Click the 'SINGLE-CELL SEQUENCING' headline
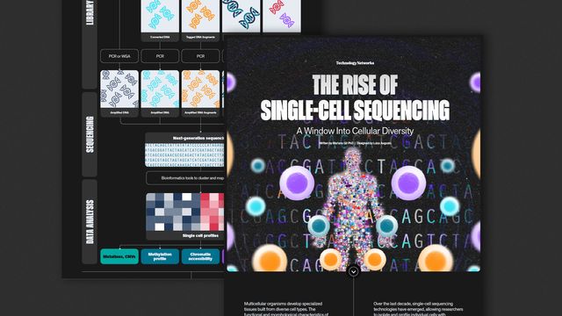This screenshot has width=562, height=316. 355,110
